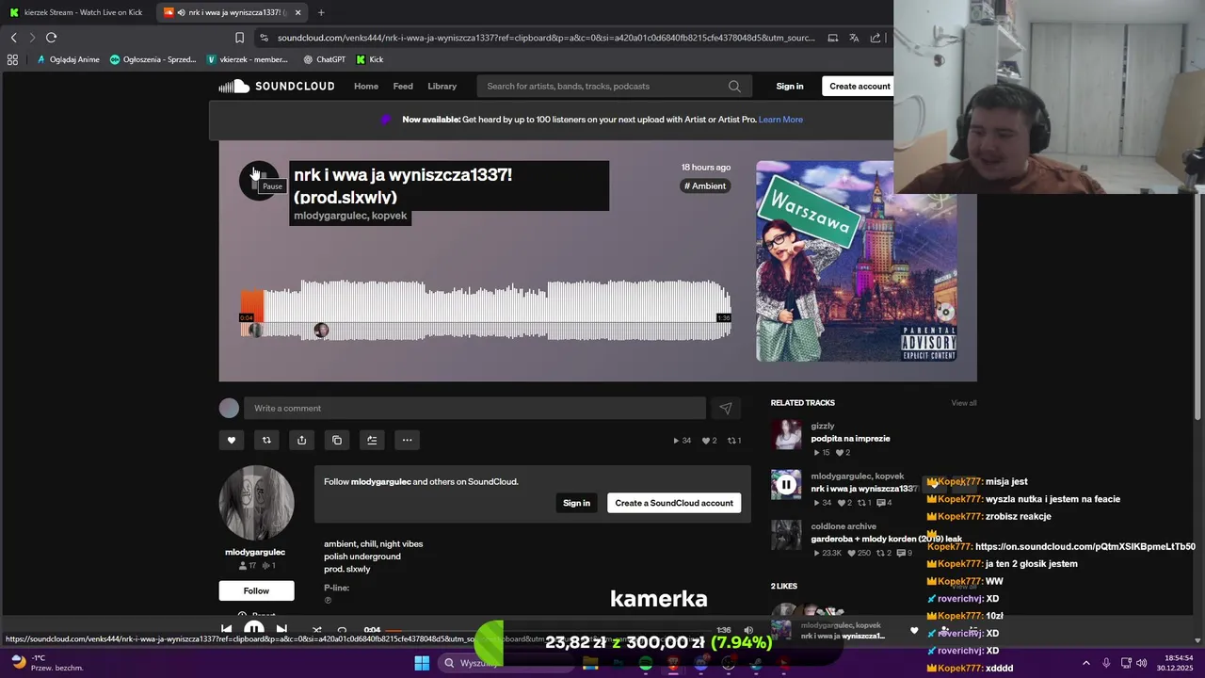
Task: Switch to kierzek Stream Kick tab
Action: [76, 12]
